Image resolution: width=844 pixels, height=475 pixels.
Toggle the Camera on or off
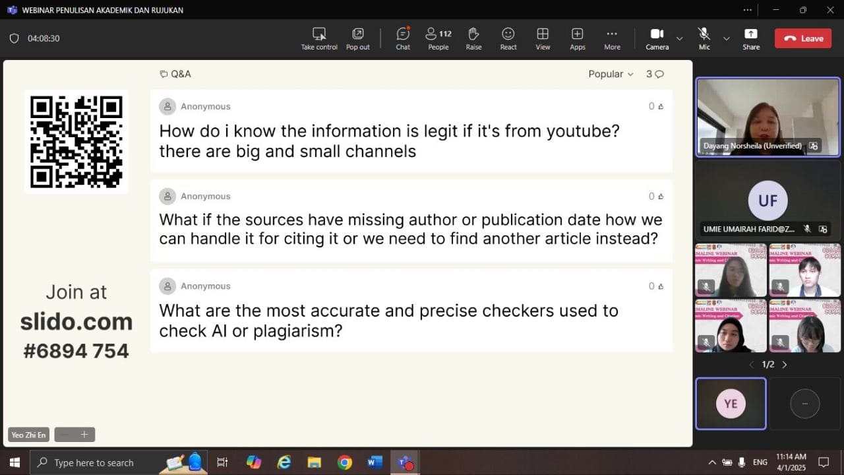(x=657, y=38)
